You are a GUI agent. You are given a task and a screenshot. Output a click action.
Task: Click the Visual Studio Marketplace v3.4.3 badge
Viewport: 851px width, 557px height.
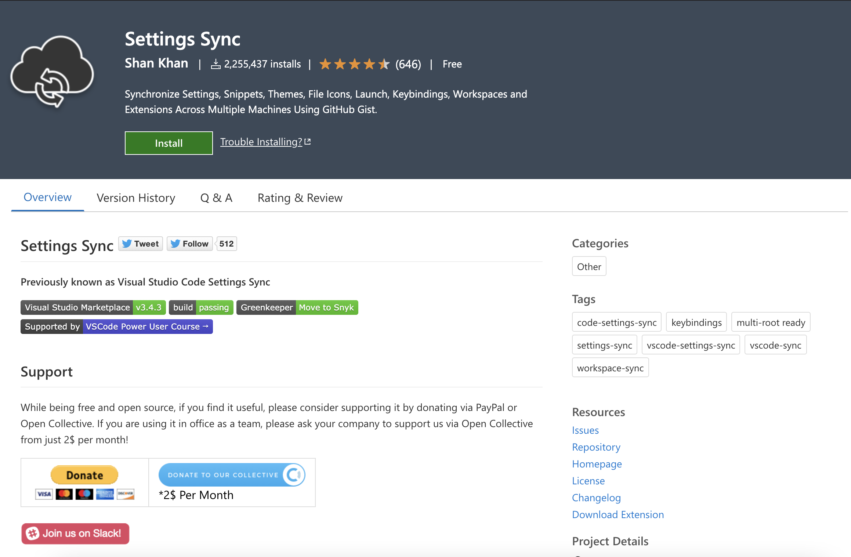(93, 307)
